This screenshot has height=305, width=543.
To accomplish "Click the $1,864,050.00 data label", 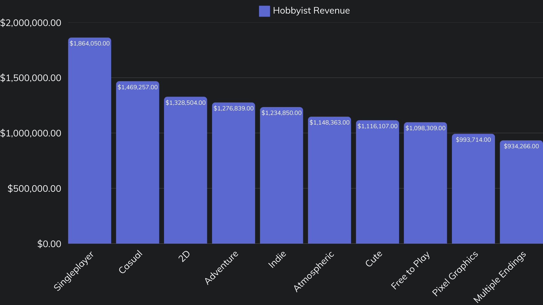I will coord(90,43).
